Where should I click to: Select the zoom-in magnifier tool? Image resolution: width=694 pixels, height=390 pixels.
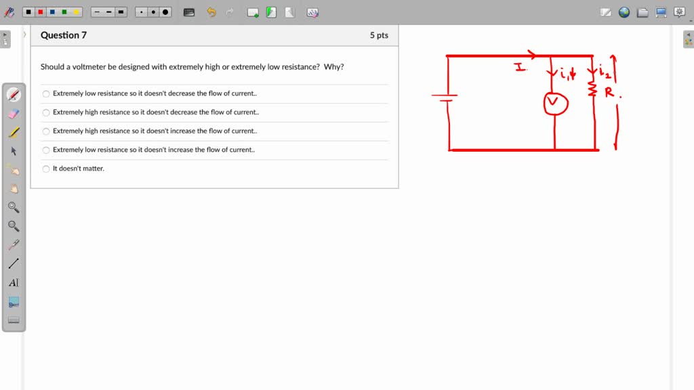[x=14, y=208]
